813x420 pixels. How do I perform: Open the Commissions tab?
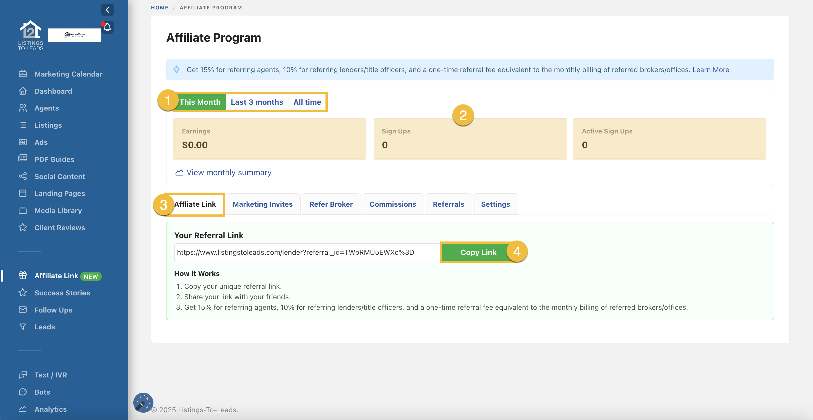392,204
